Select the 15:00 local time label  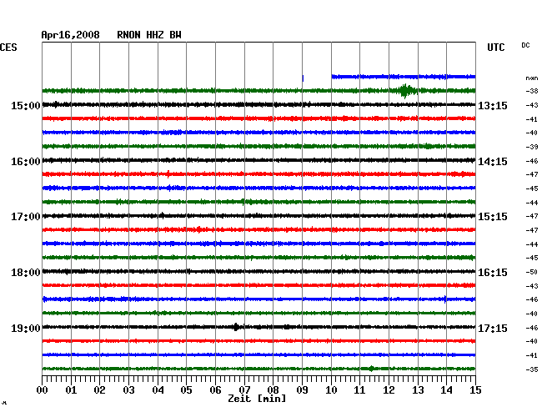click(26, 105)
